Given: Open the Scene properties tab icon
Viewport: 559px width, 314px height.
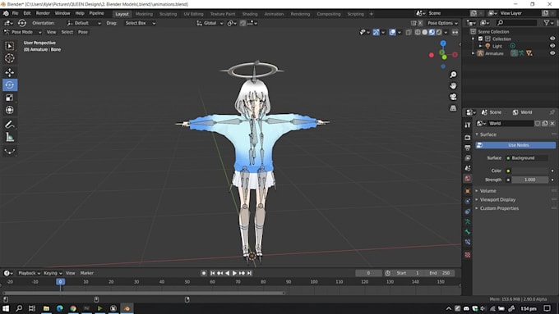Looking at the screenshot, I should coord(468,168).
